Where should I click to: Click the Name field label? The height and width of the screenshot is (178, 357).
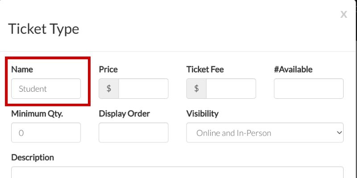22,69
